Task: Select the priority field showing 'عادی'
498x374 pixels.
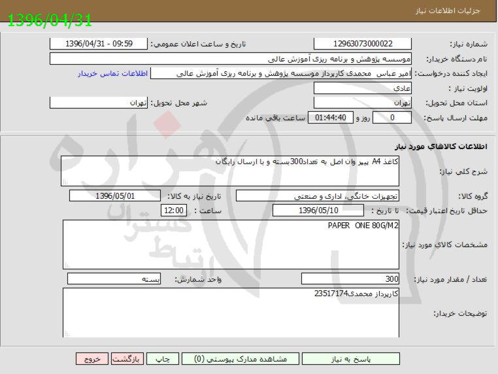Action: (362, 88)
